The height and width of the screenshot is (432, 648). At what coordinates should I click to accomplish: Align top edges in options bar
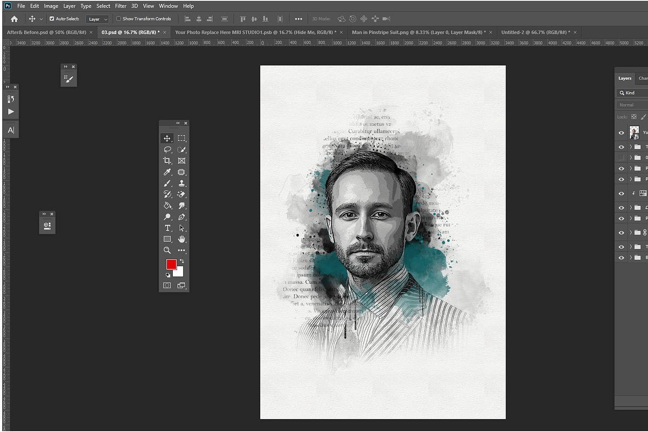click(x=242, y=19)
